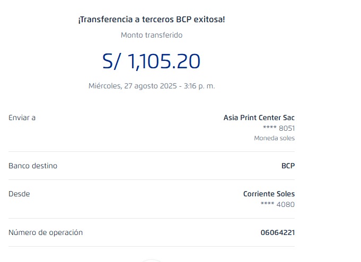Click the partially visible round button at bottom
Screen dimensions: 361x262
coord(152,260)
